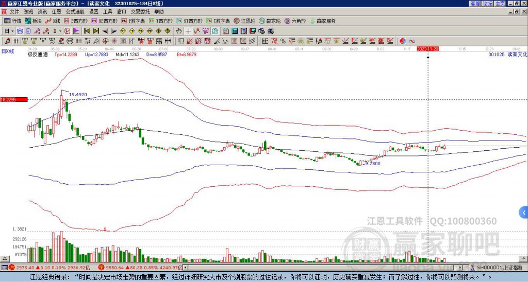The image size is (528, 282).
Task: Step chart left with black arrow
Action: 105,31
